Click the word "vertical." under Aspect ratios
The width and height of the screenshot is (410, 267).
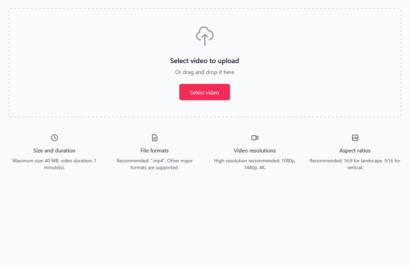[x=355, y=168]
